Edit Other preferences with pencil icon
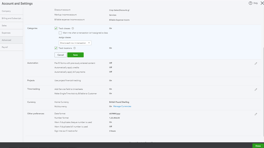 [x=256, y=114]
